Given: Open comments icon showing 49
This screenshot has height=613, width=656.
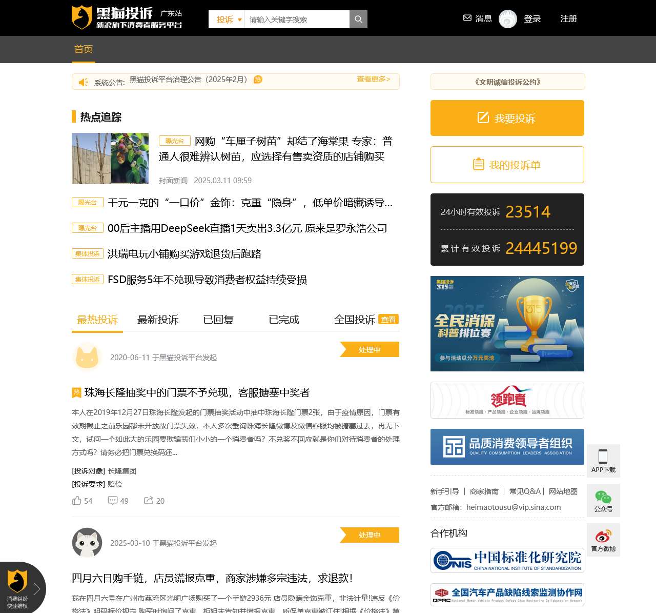Looking at the screenshot, I should coord(113,500).
